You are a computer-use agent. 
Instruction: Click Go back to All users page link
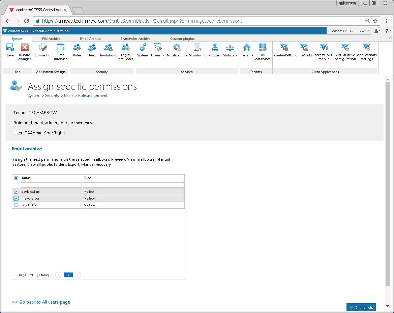[x=41, y=302]
